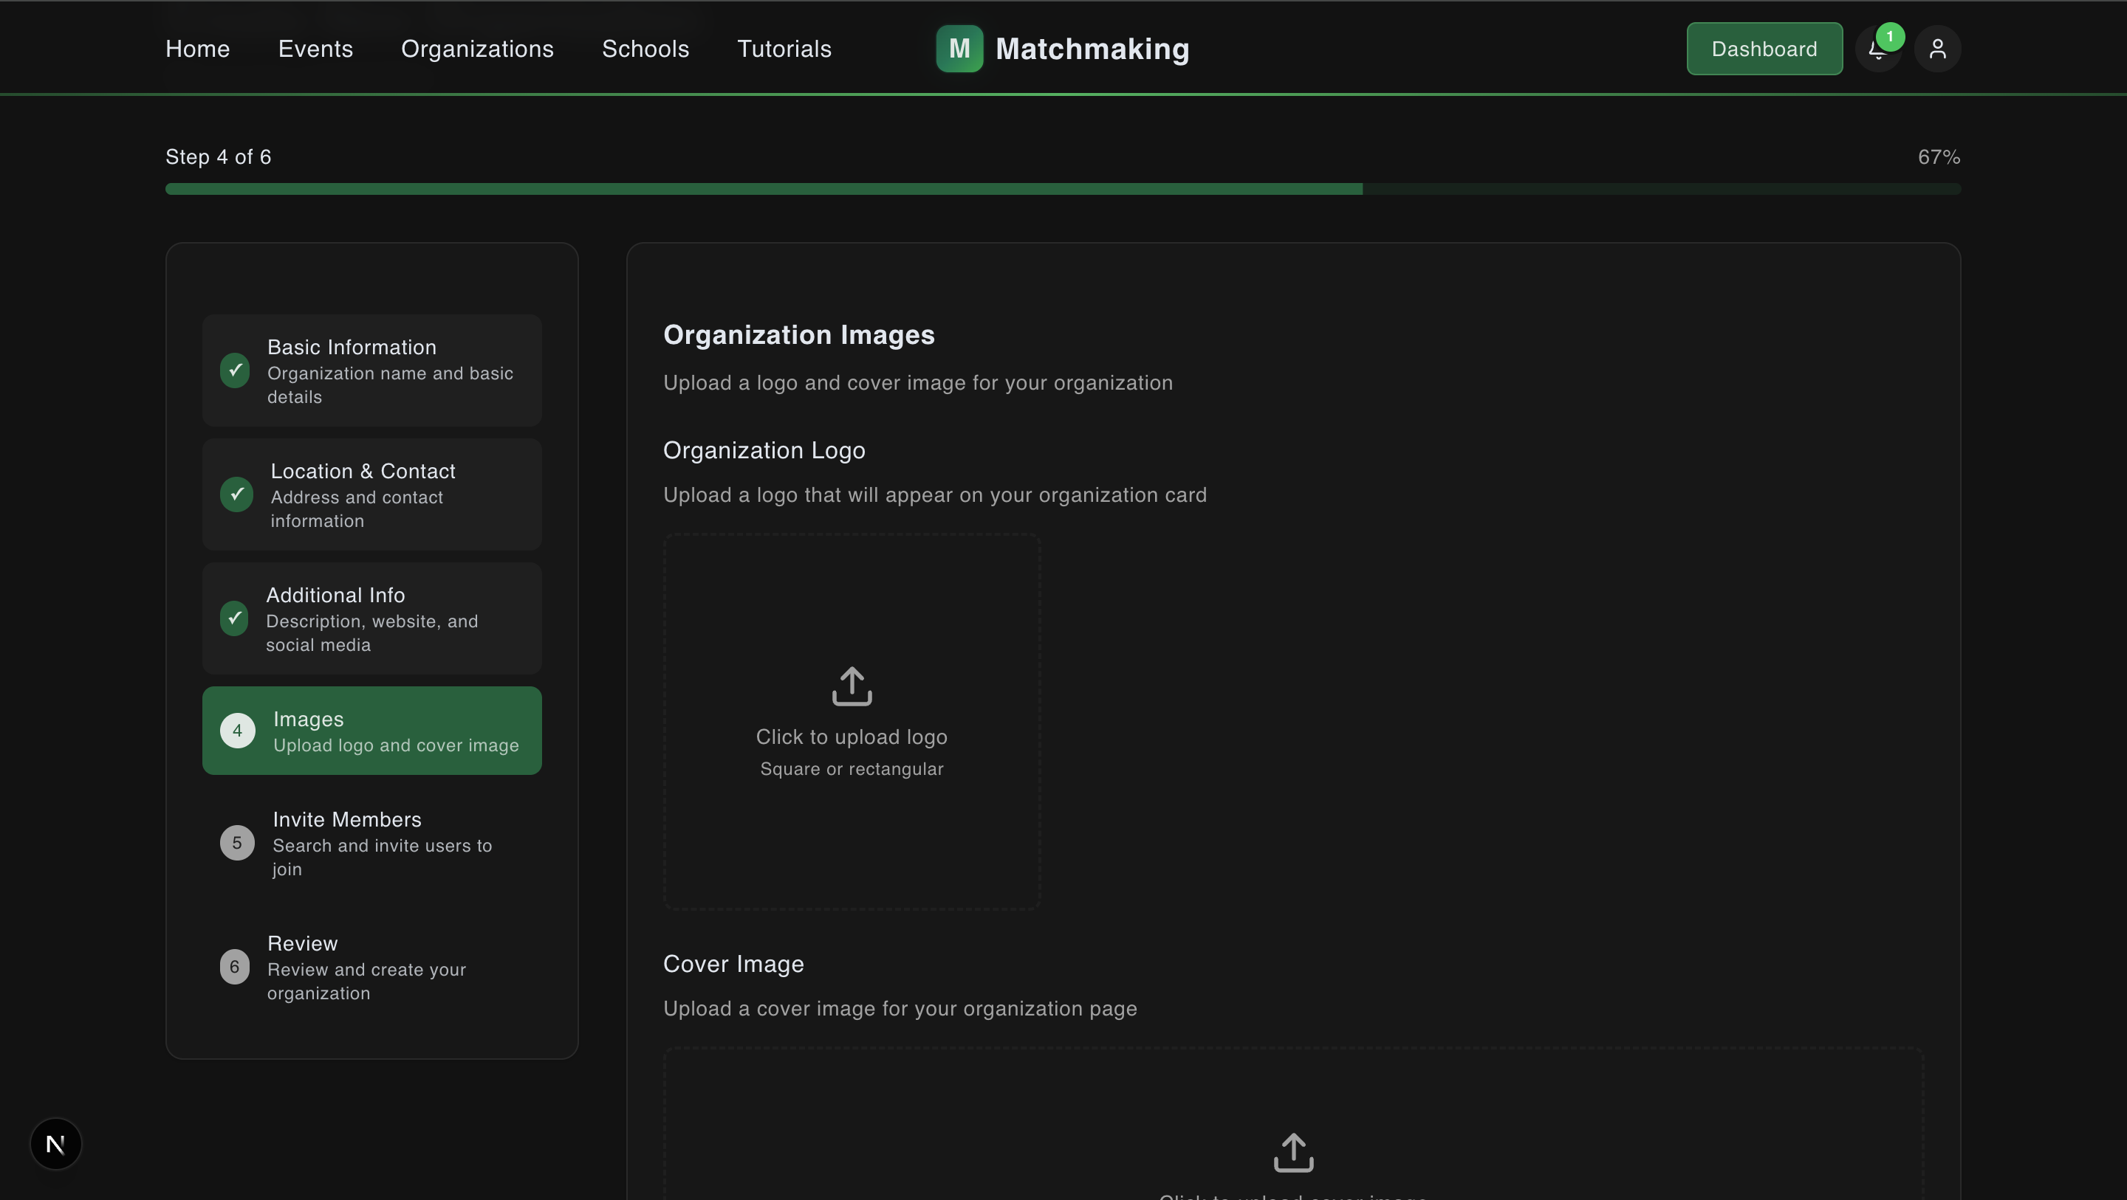The width and height of the screenshot is (2127, 1200).
Task: Click the Dashboard button
Action: click(x=1764, y=49)
